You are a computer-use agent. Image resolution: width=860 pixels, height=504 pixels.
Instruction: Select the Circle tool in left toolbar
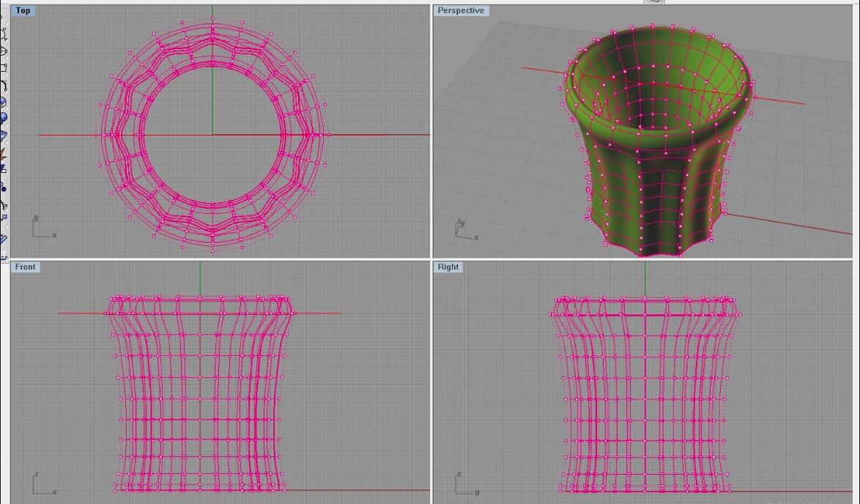click(3, 34)
